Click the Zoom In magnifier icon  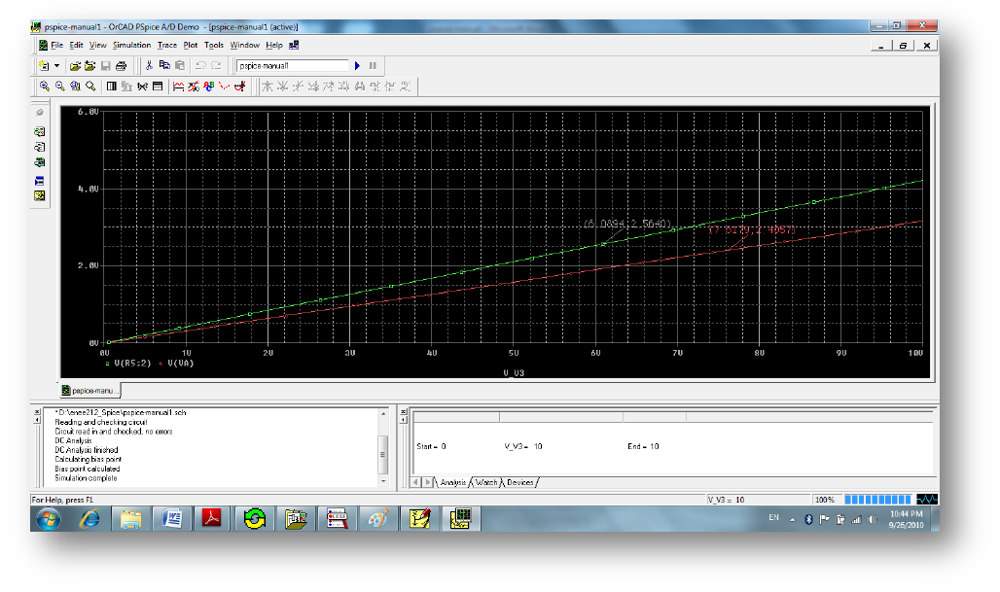point(44,87)
